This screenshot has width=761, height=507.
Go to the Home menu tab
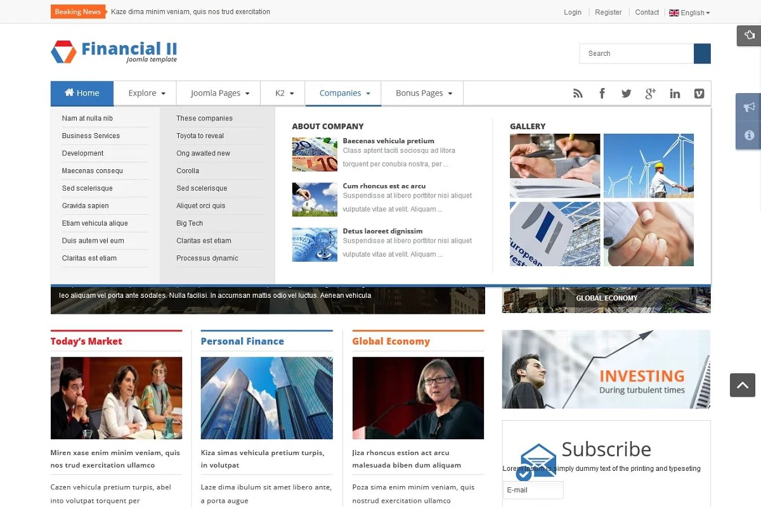pos(82,93)
